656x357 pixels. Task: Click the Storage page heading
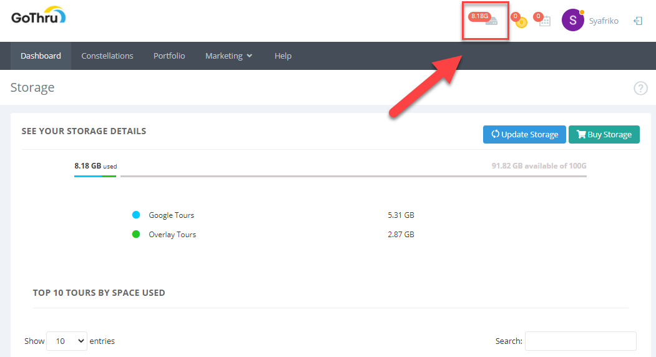(32, 87)
